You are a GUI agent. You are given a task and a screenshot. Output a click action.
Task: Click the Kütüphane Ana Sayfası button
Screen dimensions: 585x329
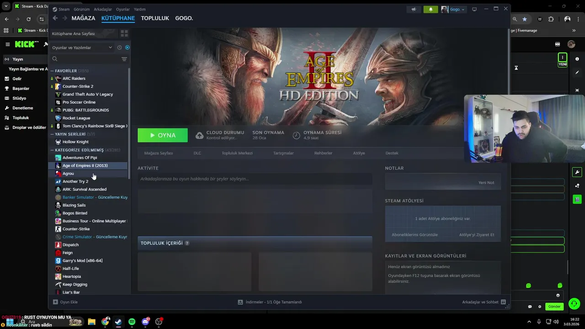(x=84, y=33)
